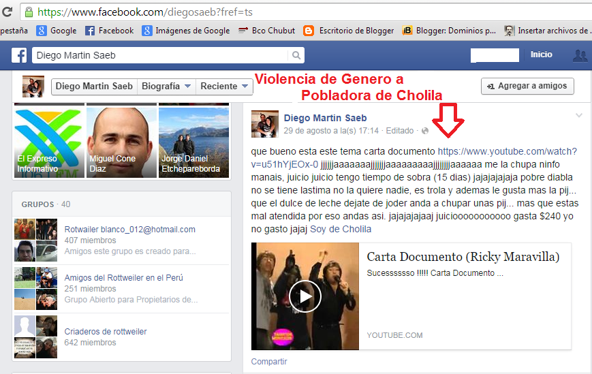Click 'Sucesssssso !!!!! Carta Documento' description
The height and width of the screenshot is (374, 592).
click(435, 273)
